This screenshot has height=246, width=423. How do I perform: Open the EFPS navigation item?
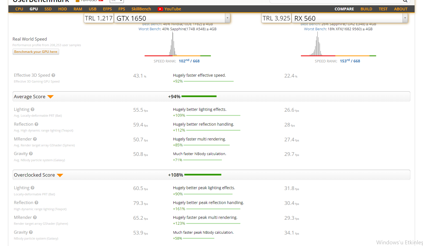(108, 9)
